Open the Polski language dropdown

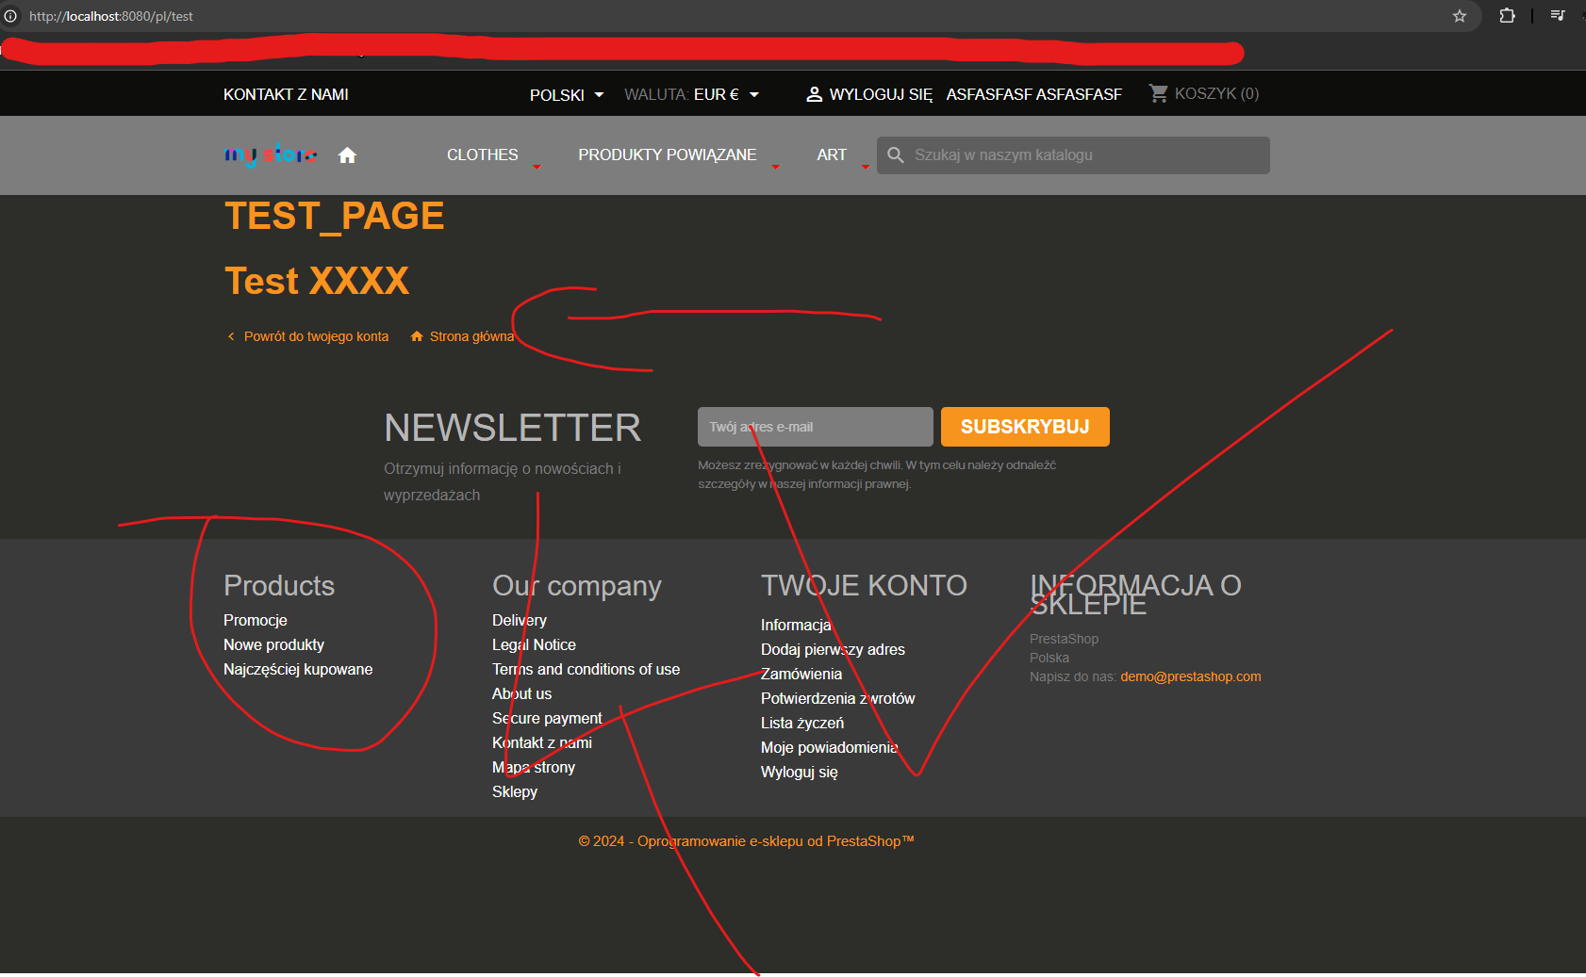click(567, 94)
